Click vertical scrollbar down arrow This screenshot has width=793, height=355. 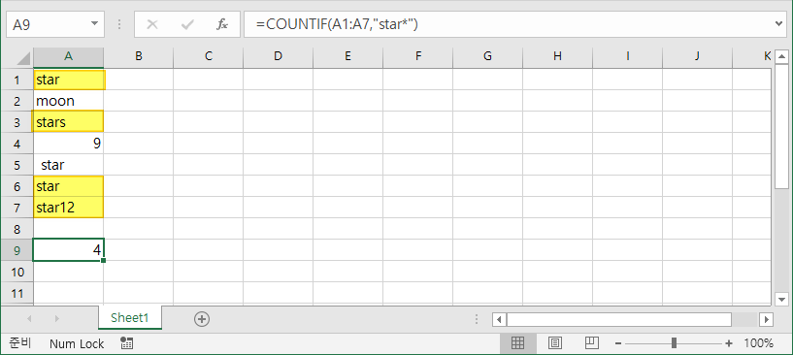tap(781, 300)
